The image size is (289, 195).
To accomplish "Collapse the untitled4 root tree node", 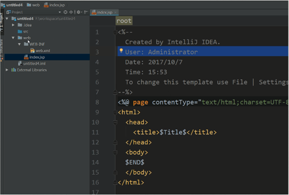I will coord(7,19).
